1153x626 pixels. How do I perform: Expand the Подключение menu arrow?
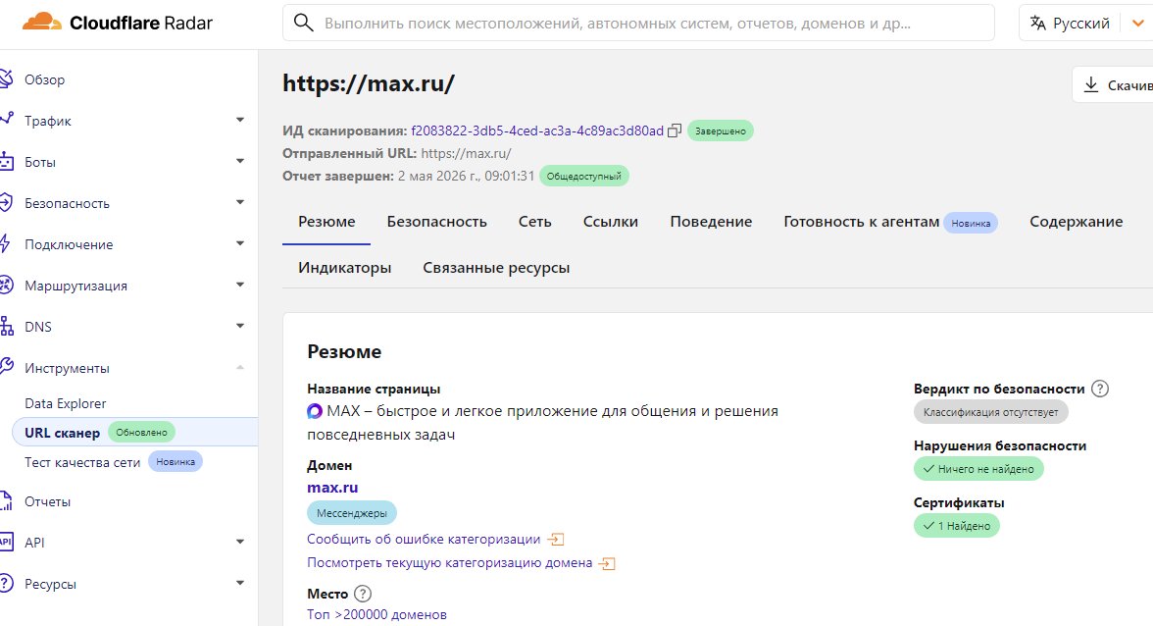[x=239, y=242]
